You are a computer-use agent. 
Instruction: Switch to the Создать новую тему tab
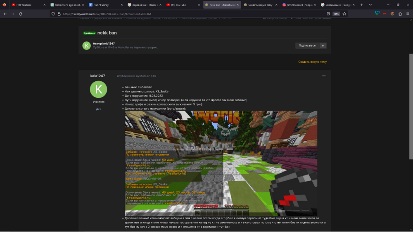click(x=260, y=5)
